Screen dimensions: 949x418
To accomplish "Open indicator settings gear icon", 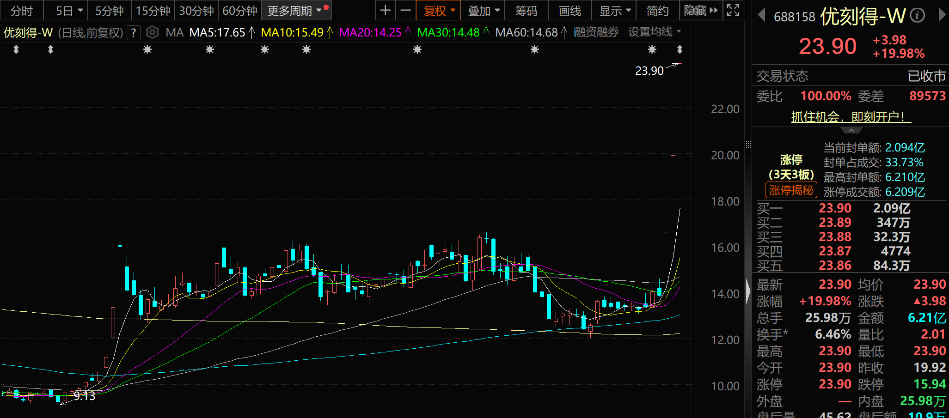I will point(152,32).
